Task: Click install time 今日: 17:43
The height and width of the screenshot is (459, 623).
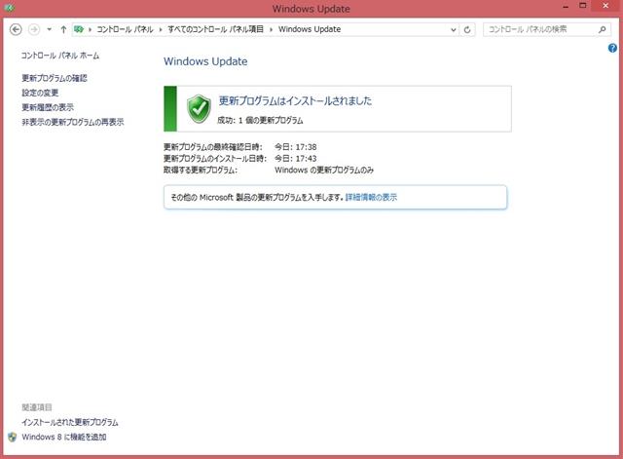Action: pyautogui.click(x=296, y=159)
